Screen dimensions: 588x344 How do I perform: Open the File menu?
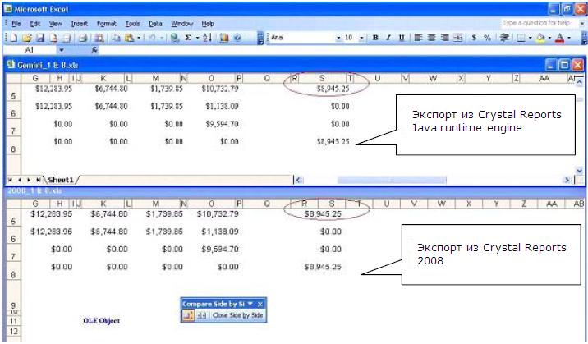(16, 24)
